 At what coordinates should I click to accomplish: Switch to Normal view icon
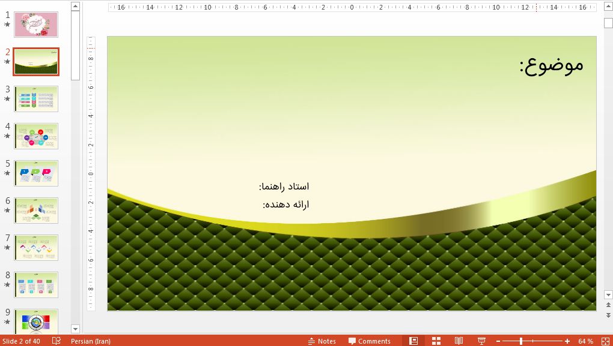[x=413, y=341]
